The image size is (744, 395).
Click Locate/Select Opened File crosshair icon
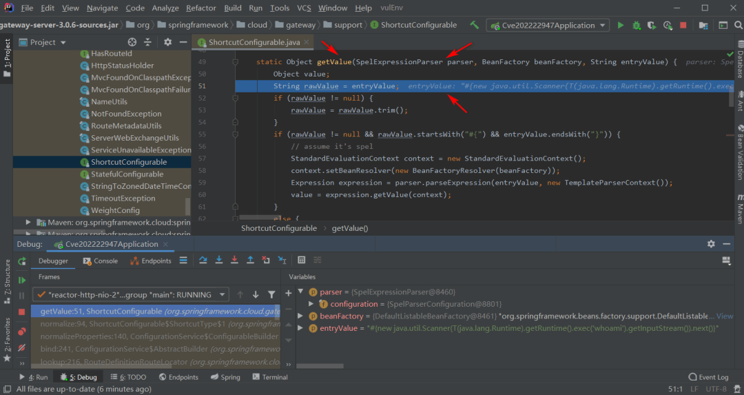[132, 42]
